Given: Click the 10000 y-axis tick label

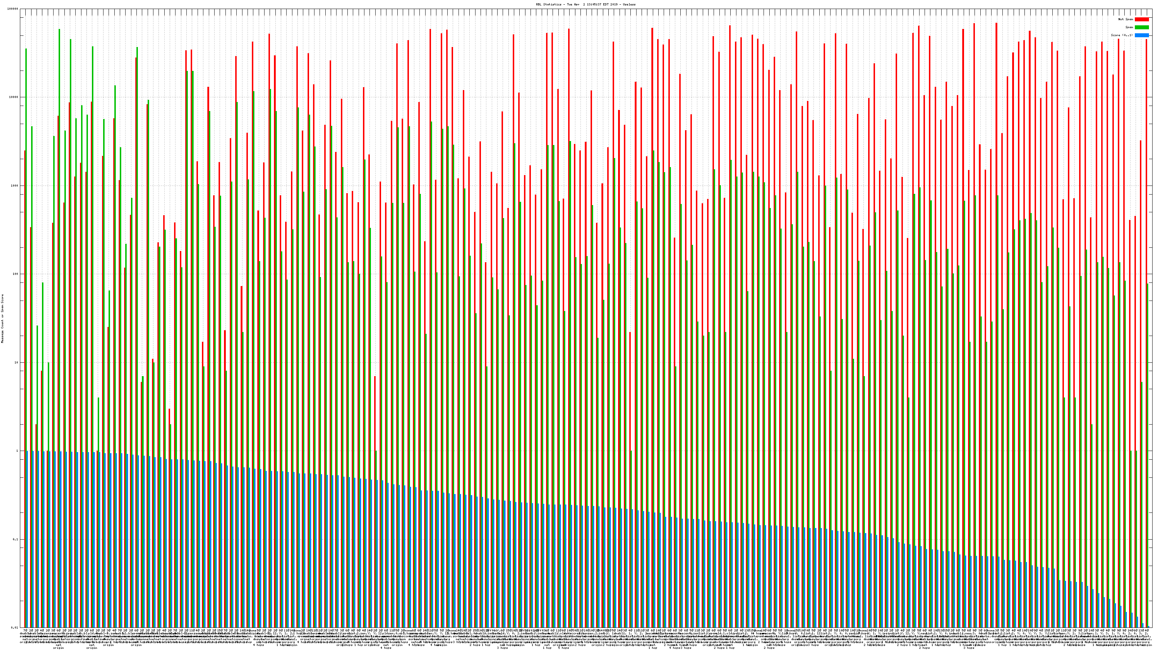Looking at the screenshot, I should pyautogui.click(x=14, y=98).
